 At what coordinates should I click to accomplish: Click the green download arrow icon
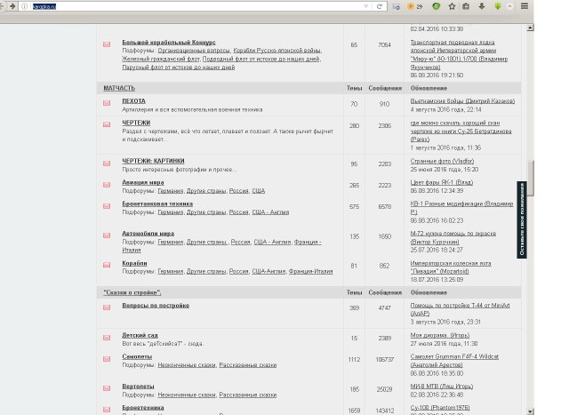click(496, 6)
